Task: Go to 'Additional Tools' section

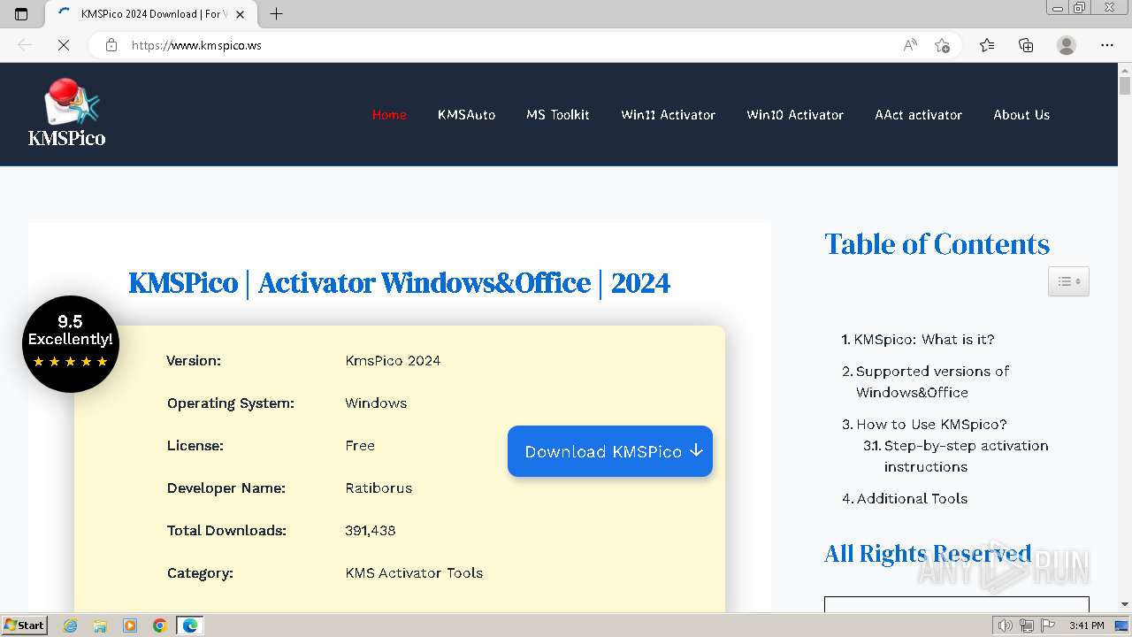Action: 912,499
